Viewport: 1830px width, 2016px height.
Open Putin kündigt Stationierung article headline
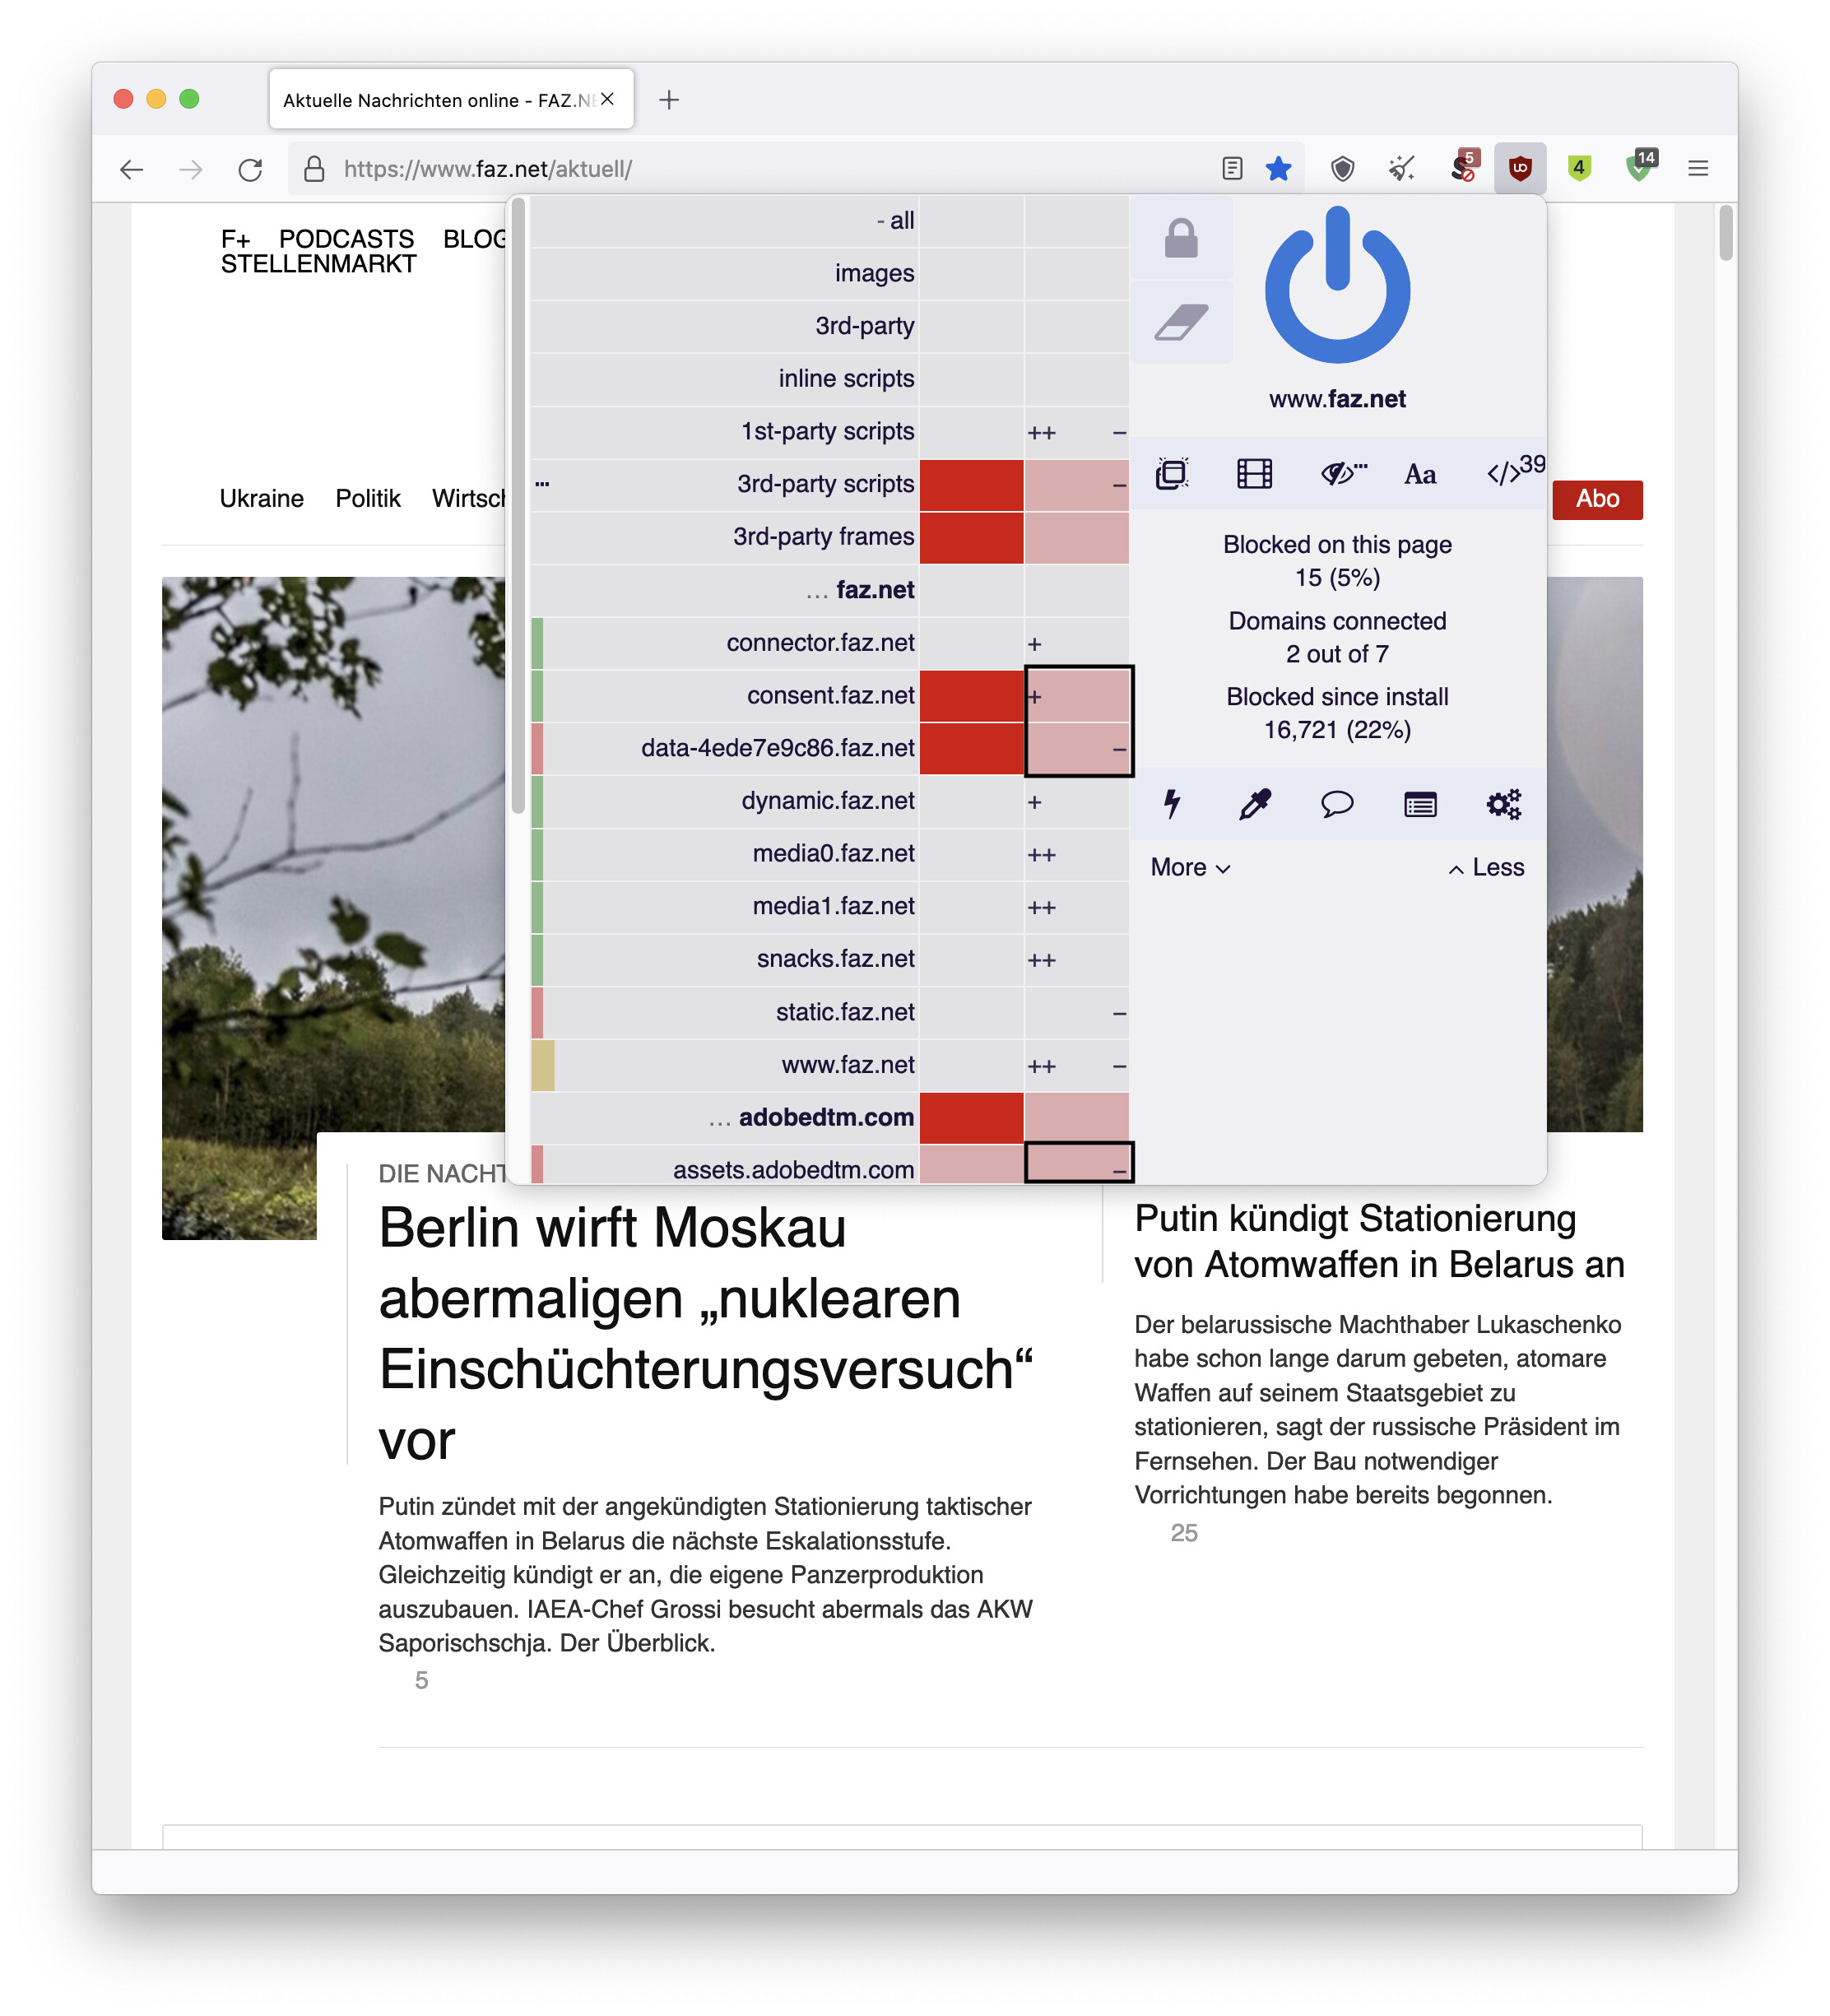coord(1379,1241)
